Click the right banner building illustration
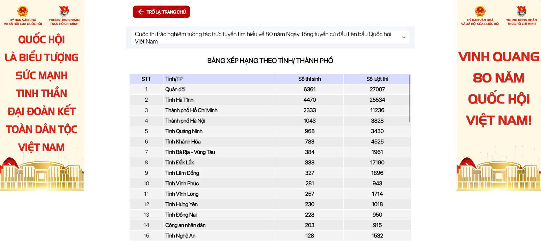 499,173
